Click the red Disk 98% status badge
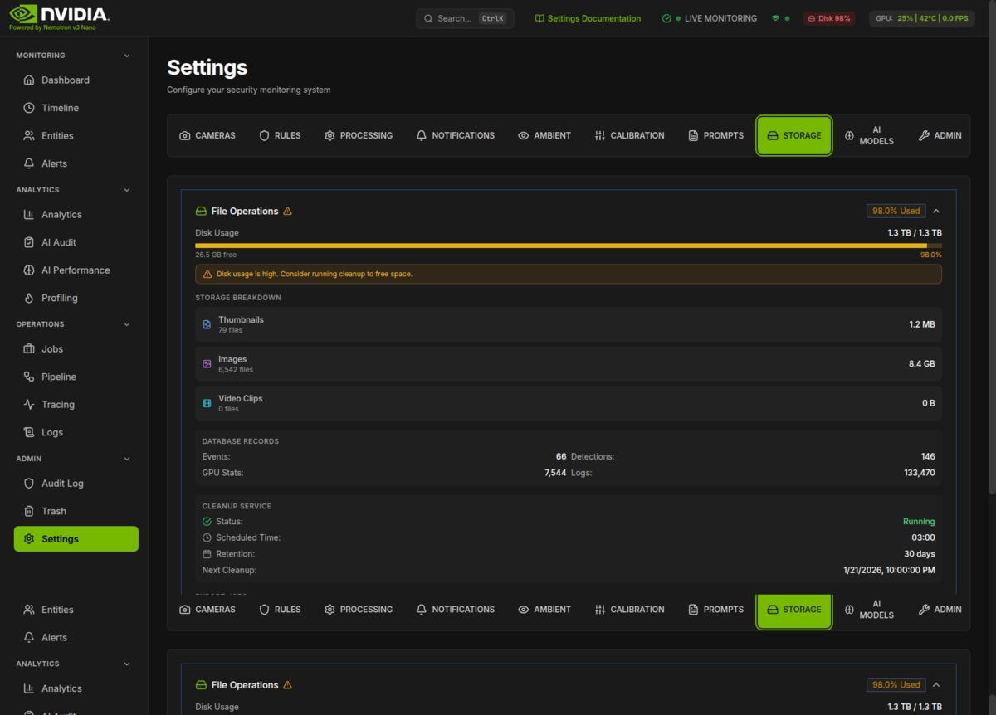This screenshot has height=715, width=996. [x=828, y=18]
